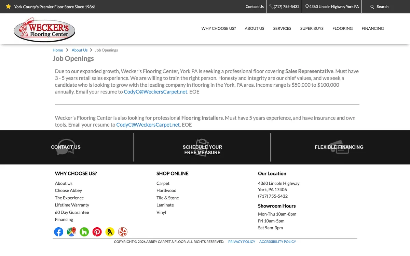
Task: Click the Job Openings breadcrumb text
Action: 106,50
